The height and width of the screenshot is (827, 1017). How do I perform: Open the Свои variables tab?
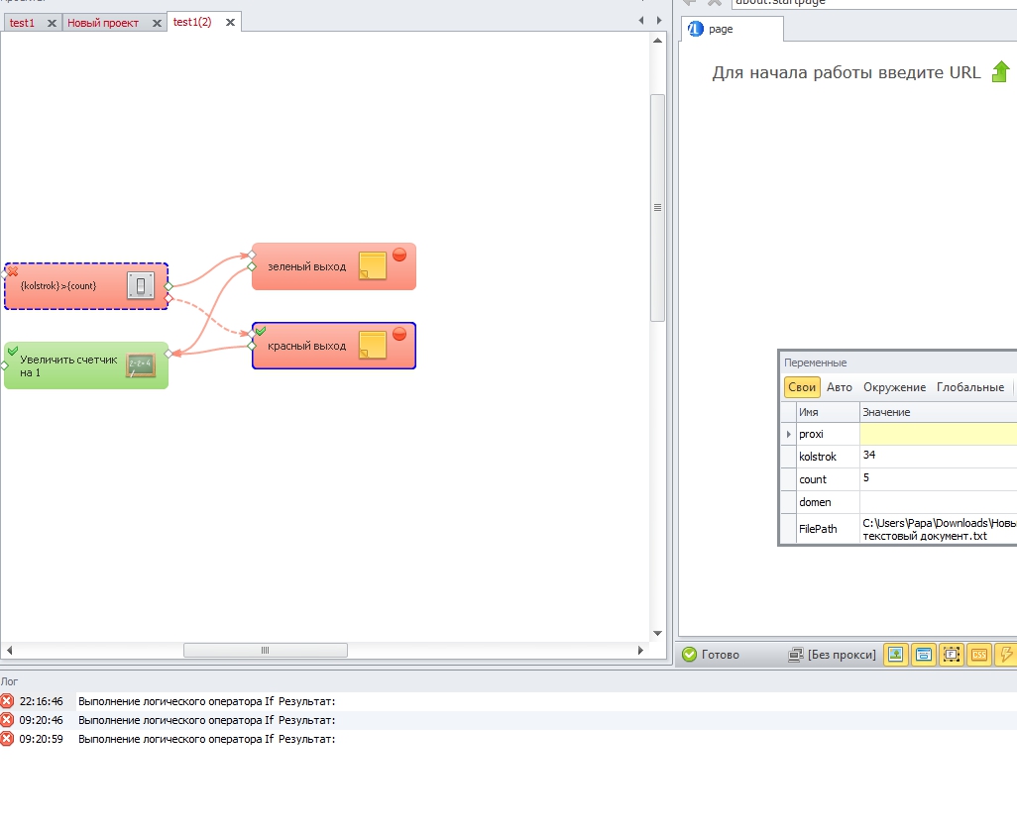[x=802, y=387]
